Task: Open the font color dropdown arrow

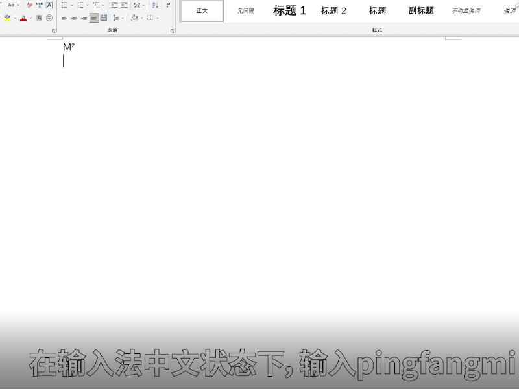Action: [x=29, y=18]
